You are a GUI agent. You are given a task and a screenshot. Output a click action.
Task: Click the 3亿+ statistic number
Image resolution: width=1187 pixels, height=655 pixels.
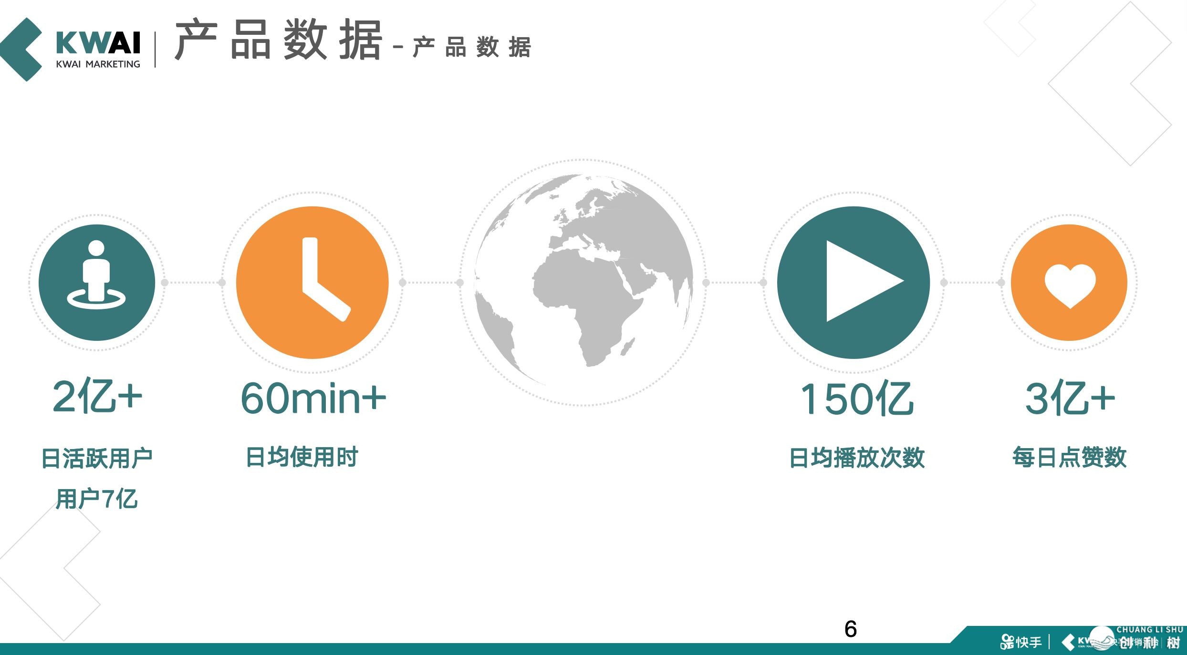[x=1070, y=398]
